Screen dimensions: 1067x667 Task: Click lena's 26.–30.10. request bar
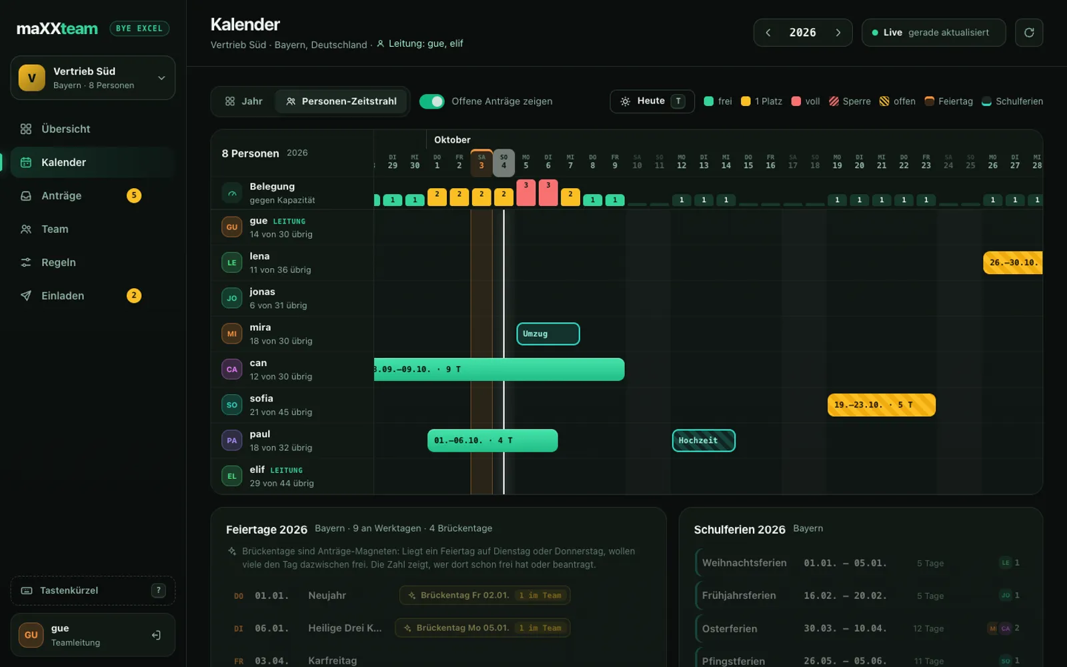click(1013, 263)
